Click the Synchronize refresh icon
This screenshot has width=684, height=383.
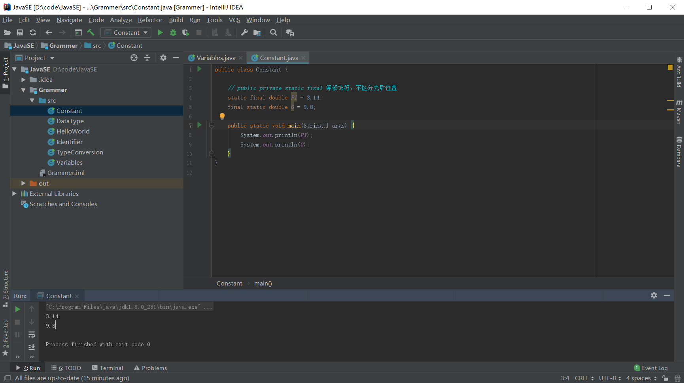point(33,33)
